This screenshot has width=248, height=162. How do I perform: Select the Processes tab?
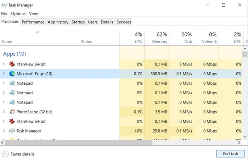[x=10, y=22]
